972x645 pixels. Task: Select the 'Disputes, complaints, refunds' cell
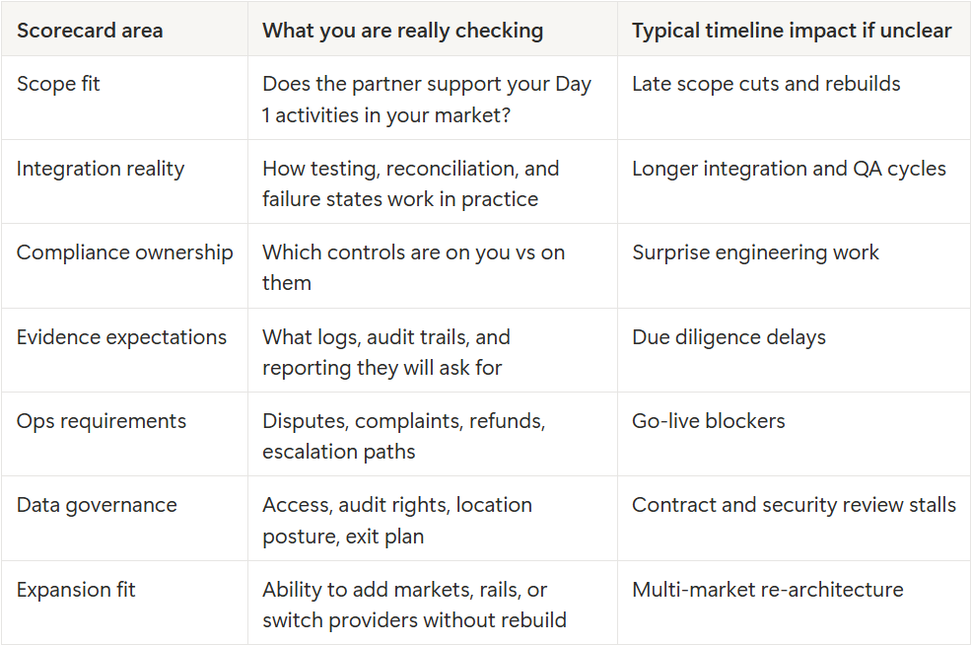point(403,436)
